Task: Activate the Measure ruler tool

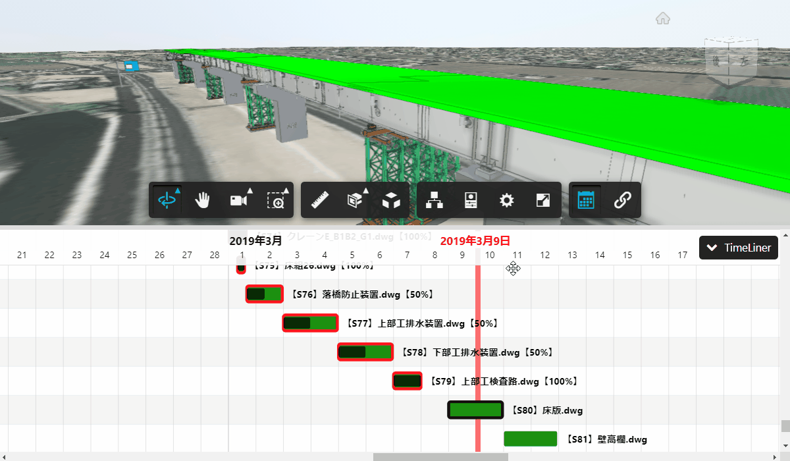Action: click(319, 200)
